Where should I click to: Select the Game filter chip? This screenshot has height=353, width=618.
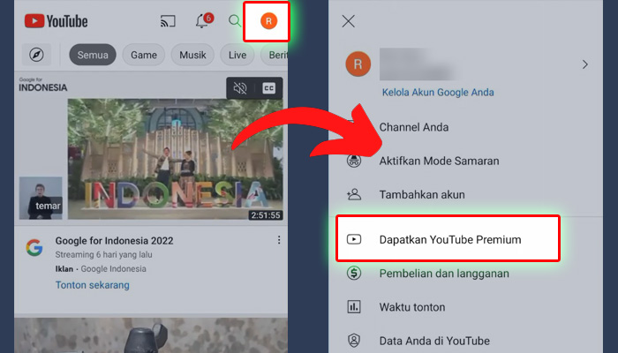point(144,55)
